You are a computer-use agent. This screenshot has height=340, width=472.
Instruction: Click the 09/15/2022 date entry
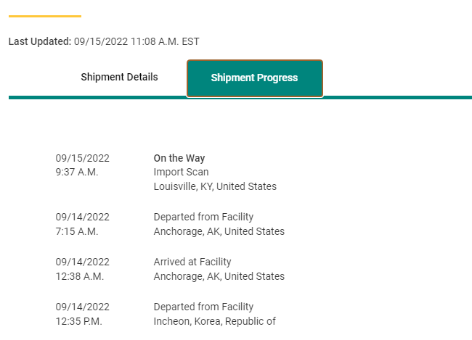(x=82, y=158)
